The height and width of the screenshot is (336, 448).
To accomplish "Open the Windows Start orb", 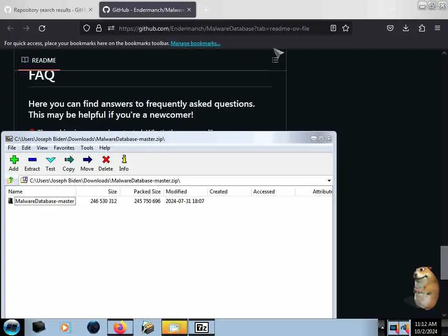I will [11, 327].
